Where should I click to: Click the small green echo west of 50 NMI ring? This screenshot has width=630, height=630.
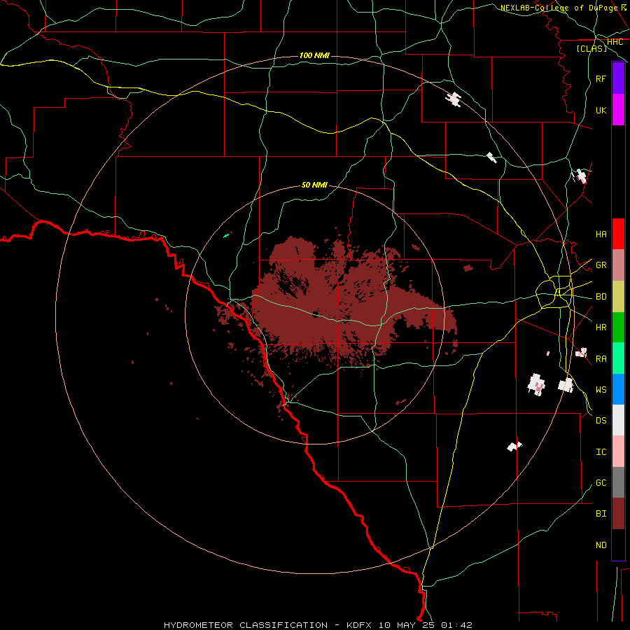pyautogui.click(x=226, y=235)
